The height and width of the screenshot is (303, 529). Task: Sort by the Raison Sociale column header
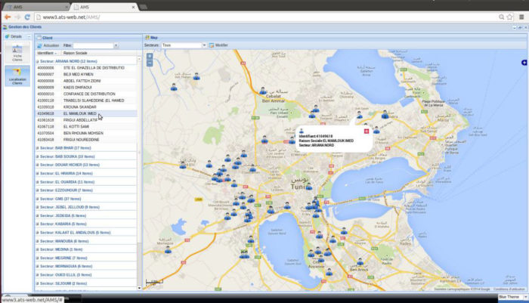coord(76,53)
